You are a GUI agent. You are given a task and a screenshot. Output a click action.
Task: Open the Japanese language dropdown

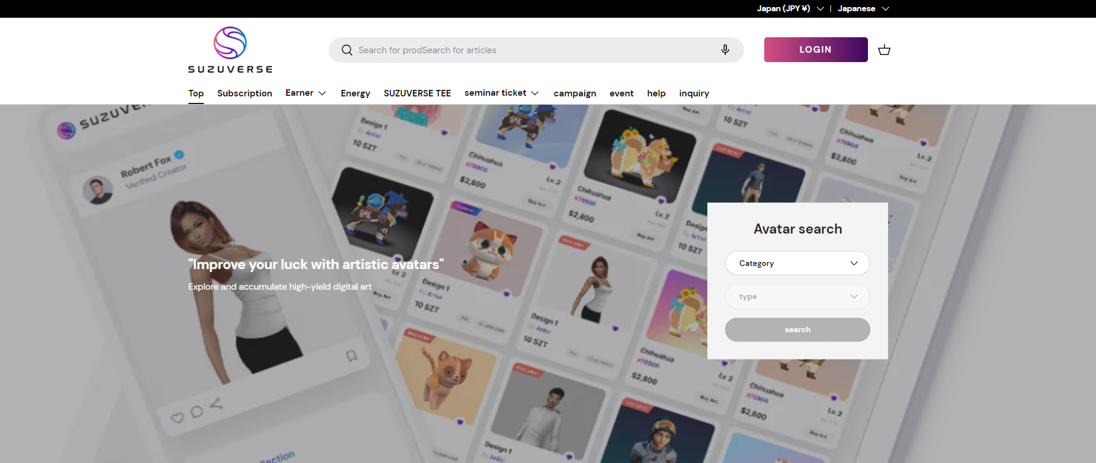click(863, 8)
